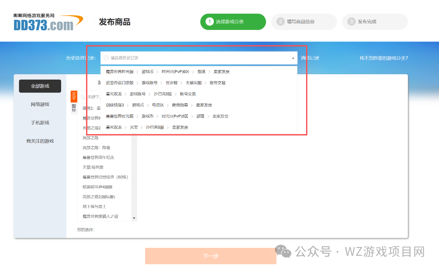Select the 我关注的游戏 sidebar option
Image resolution: width=439 pixels, height=269 pixels.
tap(40, 141)
